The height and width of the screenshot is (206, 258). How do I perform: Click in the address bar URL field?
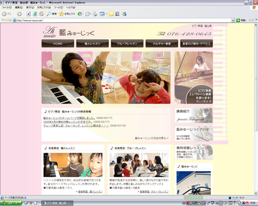click(122, 20)
